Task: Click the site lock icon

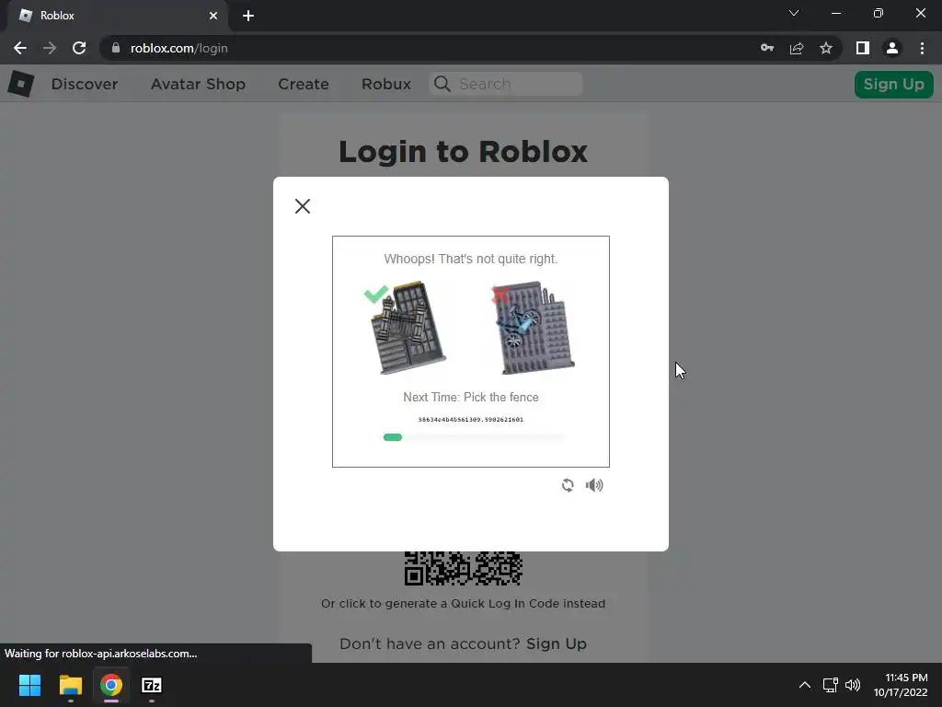Action: (x=116, y=48)
